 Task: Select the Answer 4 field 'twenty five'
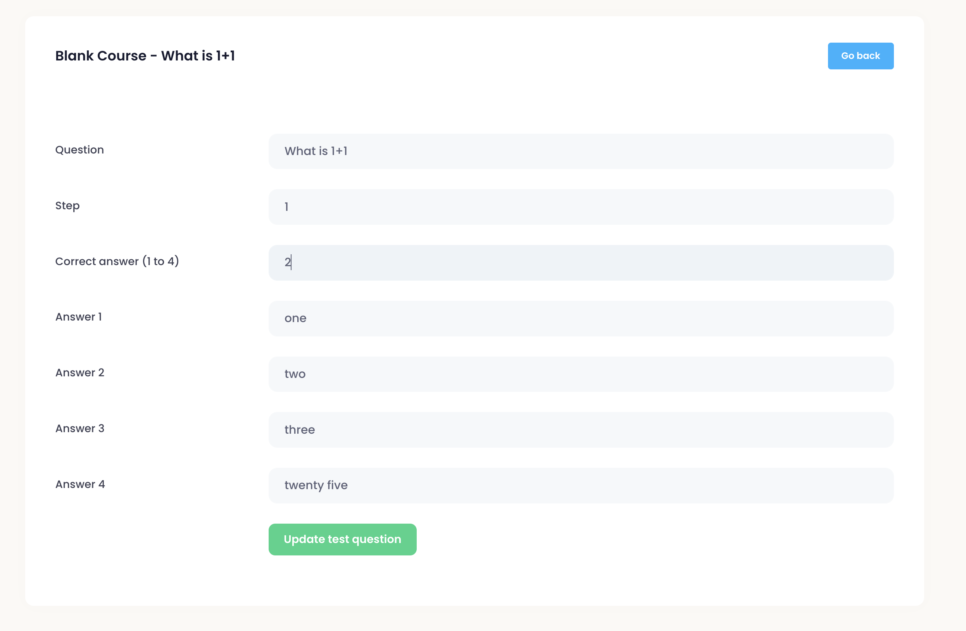(x=580, y=485)
